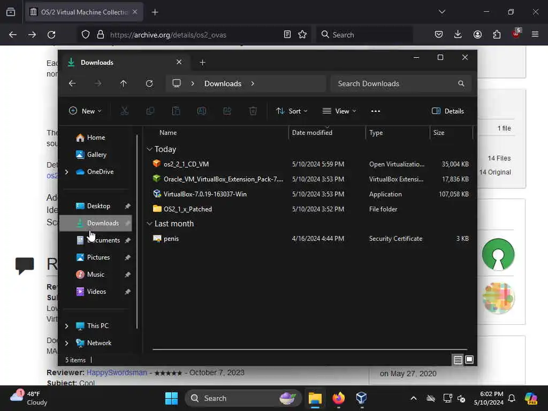The height and width of the screenshot is (411, 548).
Task: Go up one folder level
Action: tap(124, 83)
